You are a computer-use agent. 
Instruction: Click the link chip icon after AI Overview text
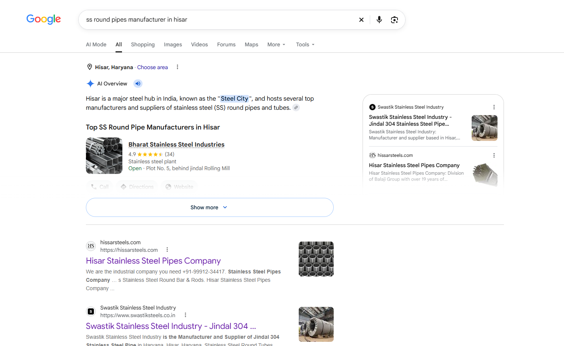click(x=296, y=107)
